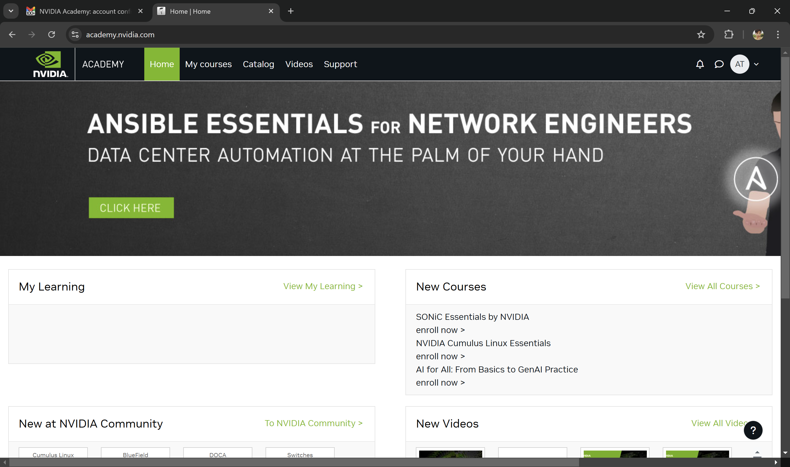Open the browser extensions puzzle icon
Image resolution: width=790 pixels, height=467 pixels.
click(729, 35)
